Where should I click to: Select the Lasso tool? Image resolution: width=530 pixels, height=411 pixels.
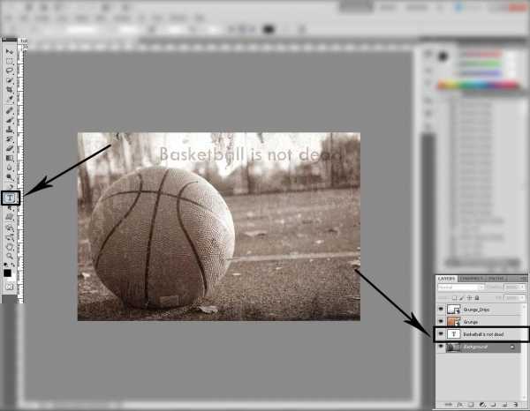pos(10,70)
